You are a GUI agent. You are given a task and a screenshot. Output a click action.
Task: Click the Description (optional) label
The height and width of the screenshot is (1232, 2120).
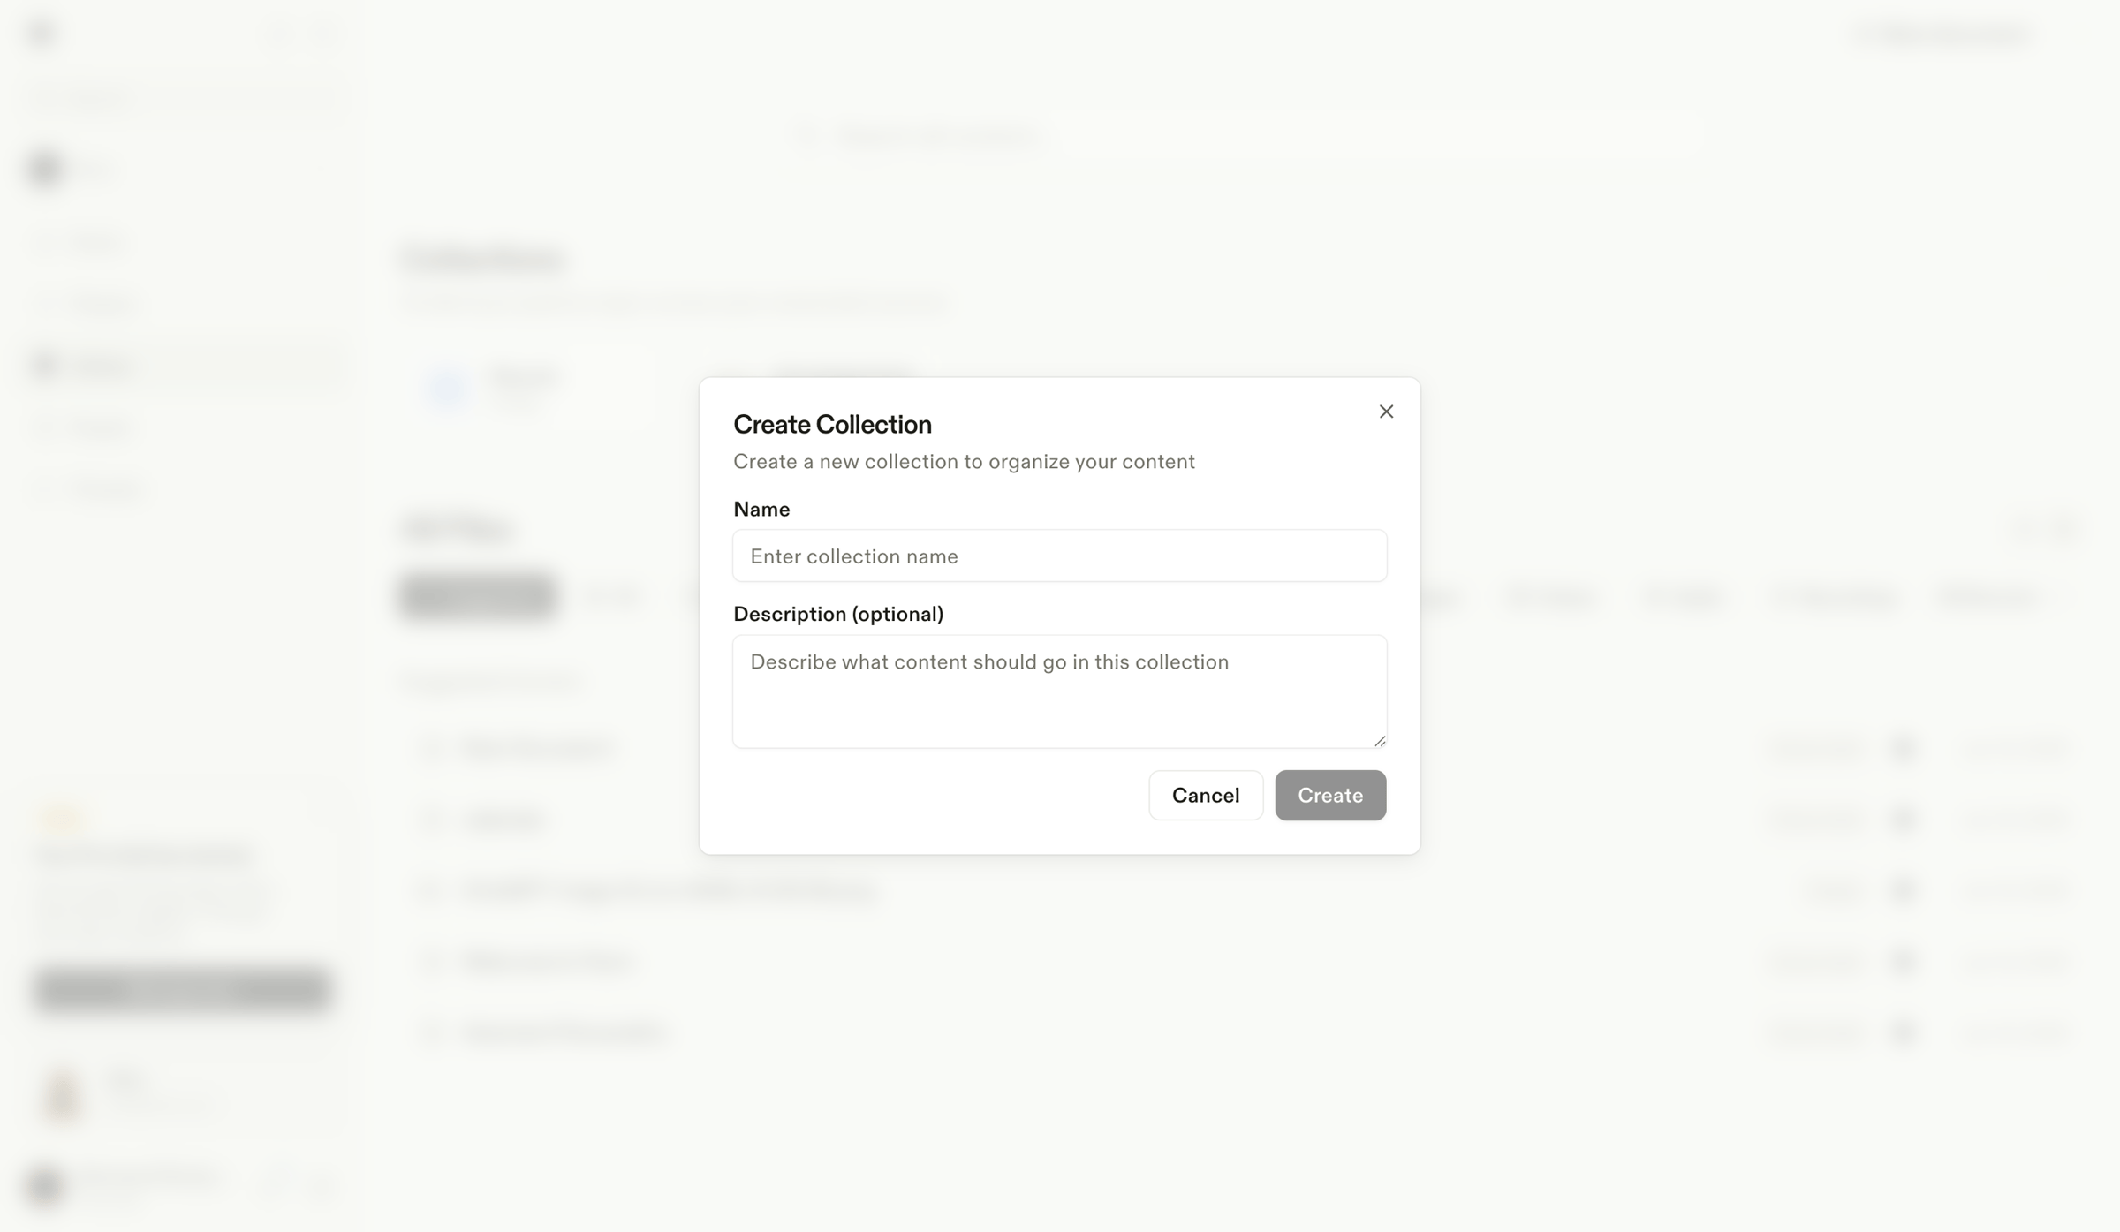[838, 614]
